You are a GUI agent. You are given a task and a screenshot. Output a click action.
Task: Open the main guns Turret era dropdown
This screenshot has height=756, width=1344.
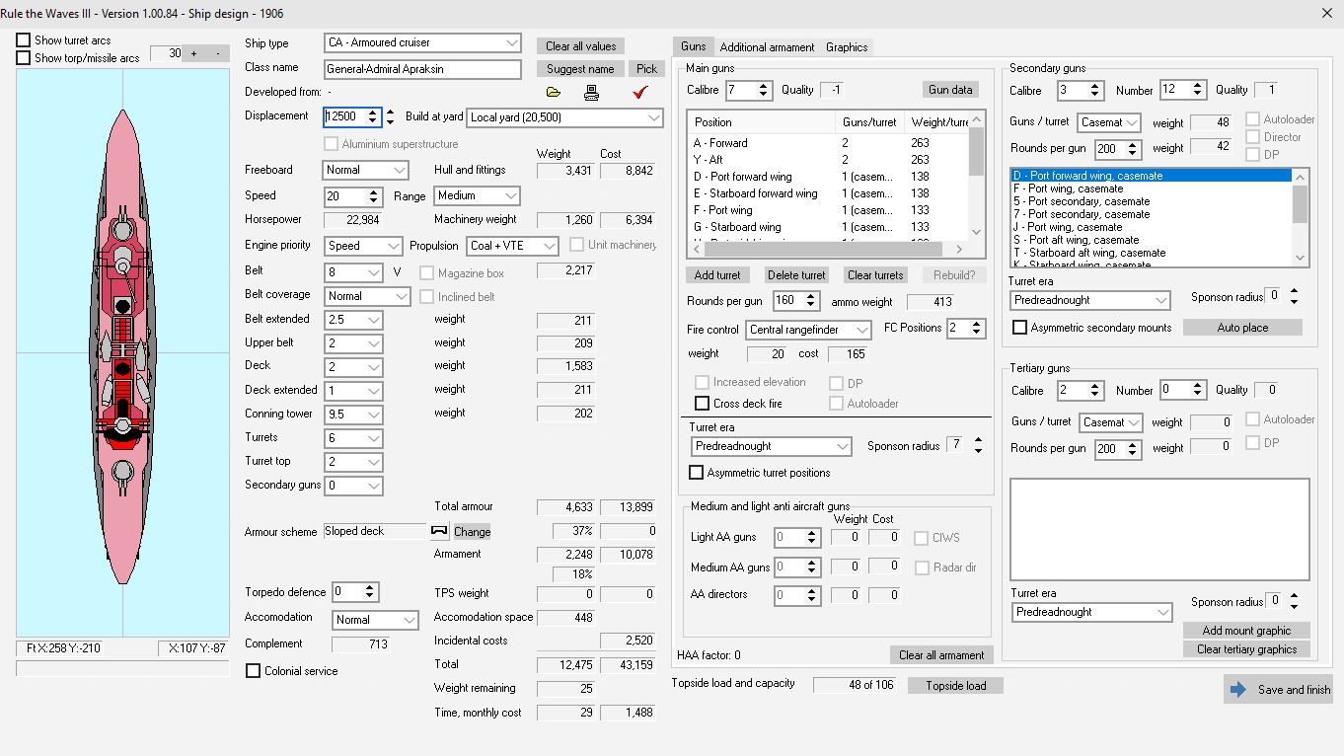point(770,447)
